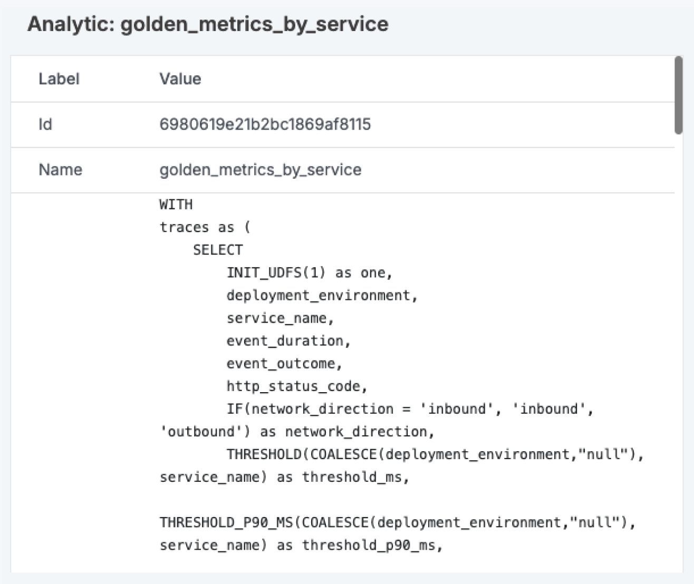694x584 pixels.
Task: Click the http_status_code line
Action: click(x=297, y=386)
